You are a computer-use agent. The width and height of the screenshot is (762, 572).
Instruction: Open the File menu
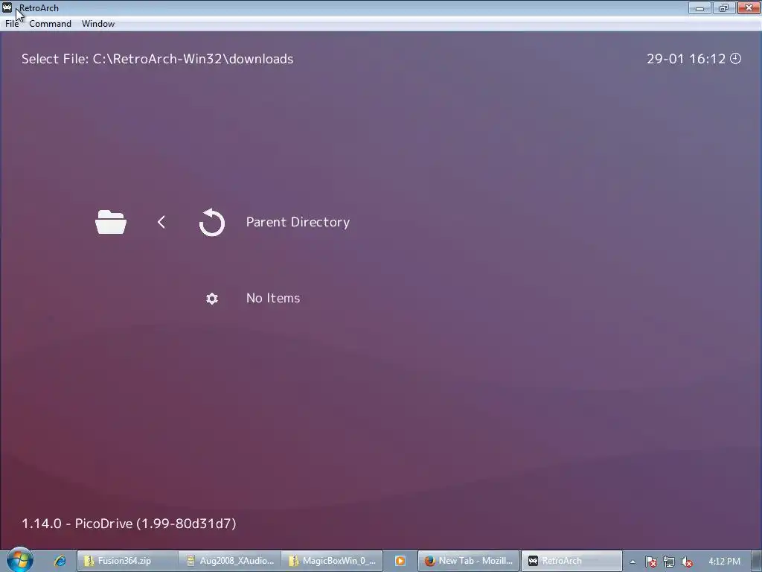click(12, 24)
